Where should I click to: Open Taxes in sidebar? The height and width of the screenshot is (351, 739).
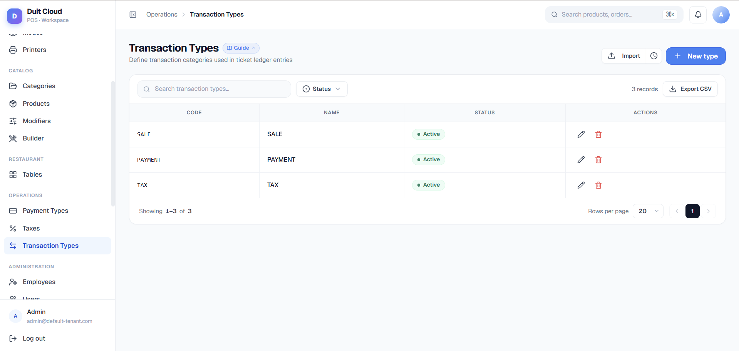[x=57, y=228]
